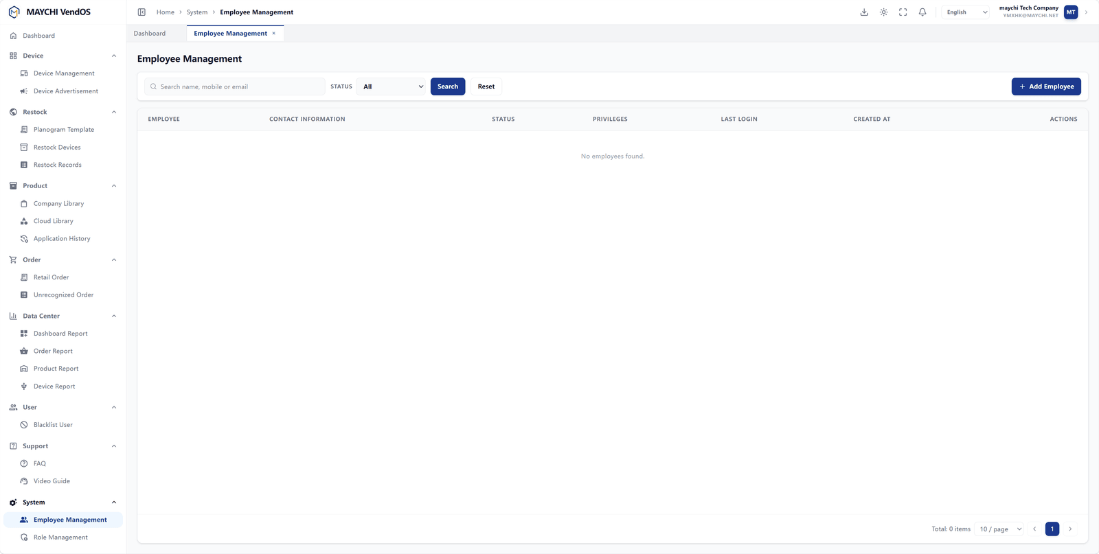
Task: Open Device Report
Action: click(63, 386)
